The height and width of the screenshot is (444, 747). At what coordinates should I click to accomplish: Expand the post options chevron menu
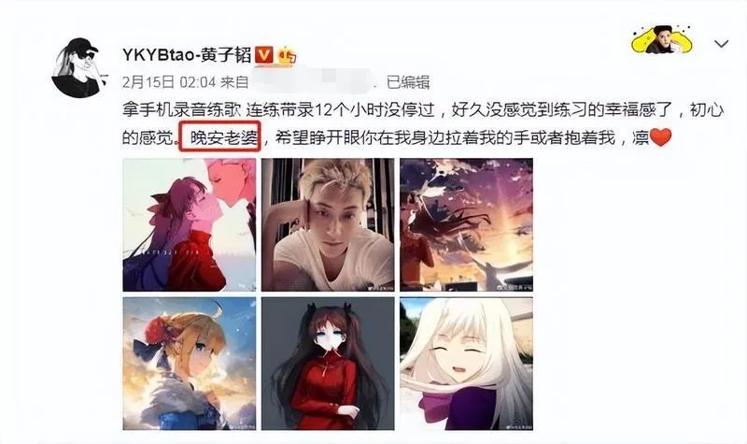[721, 44]
